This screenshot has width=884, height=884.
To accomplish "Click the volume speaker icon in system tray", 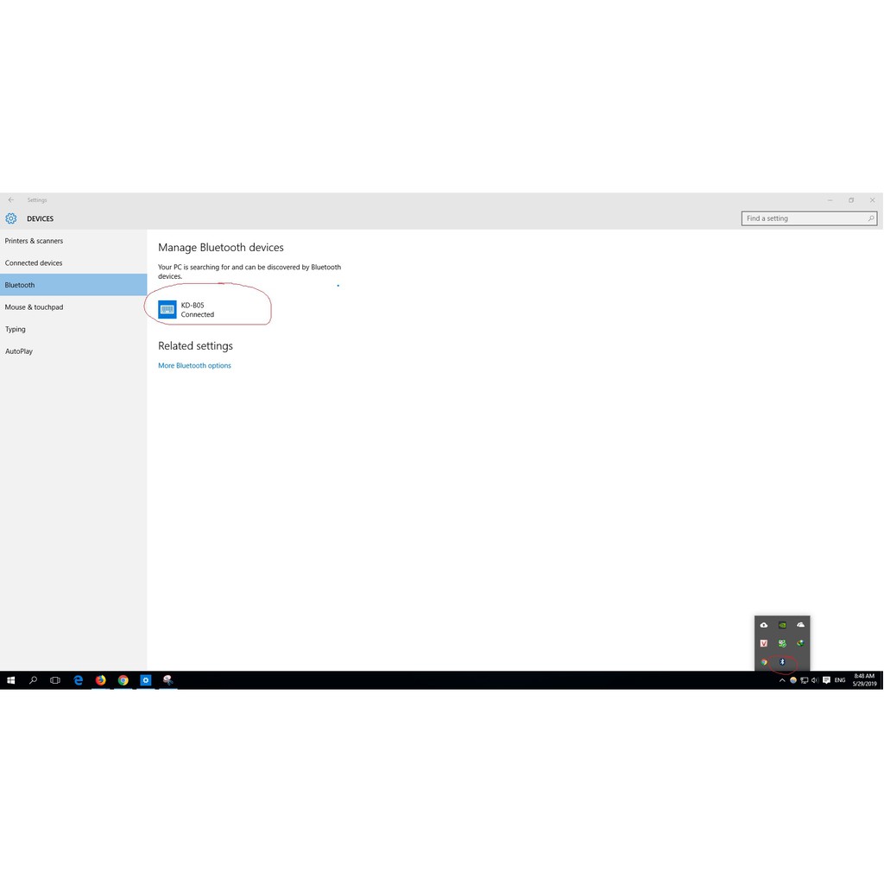I will point(815,680).
